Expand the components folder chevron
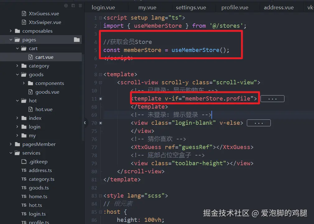The height and width of the screenshot is (224, 314). point(24,83)
